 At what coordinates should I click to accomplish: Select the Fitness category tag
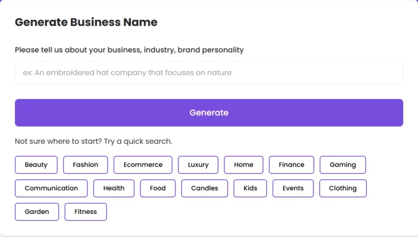85,212
